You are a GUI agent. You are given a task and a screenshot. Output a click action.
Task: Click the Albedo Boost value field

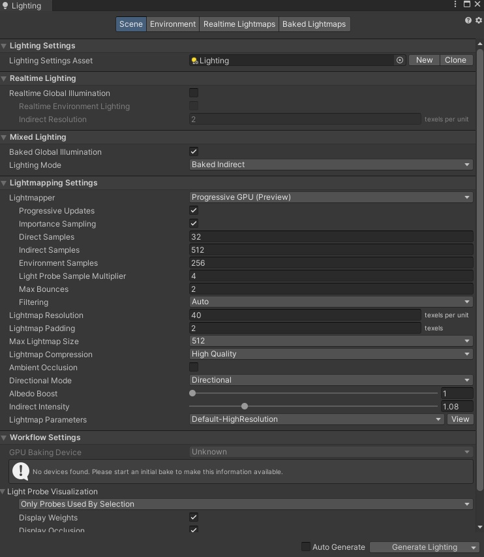(457, 393)
